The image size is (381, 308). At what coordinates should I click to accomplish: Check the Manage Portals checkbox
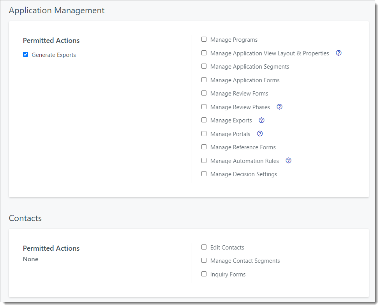coord(204,133)
